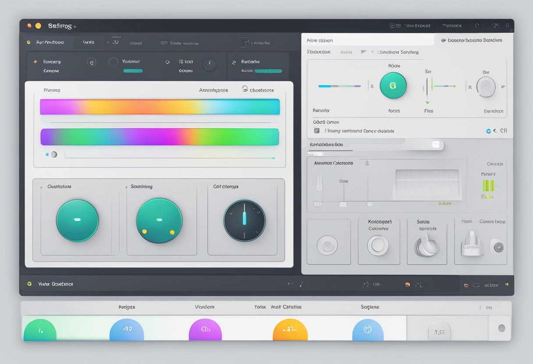The image size is (533, 364).
Task: Open the dropdown arrow next to Smino
Action: [x=107, y=42]
